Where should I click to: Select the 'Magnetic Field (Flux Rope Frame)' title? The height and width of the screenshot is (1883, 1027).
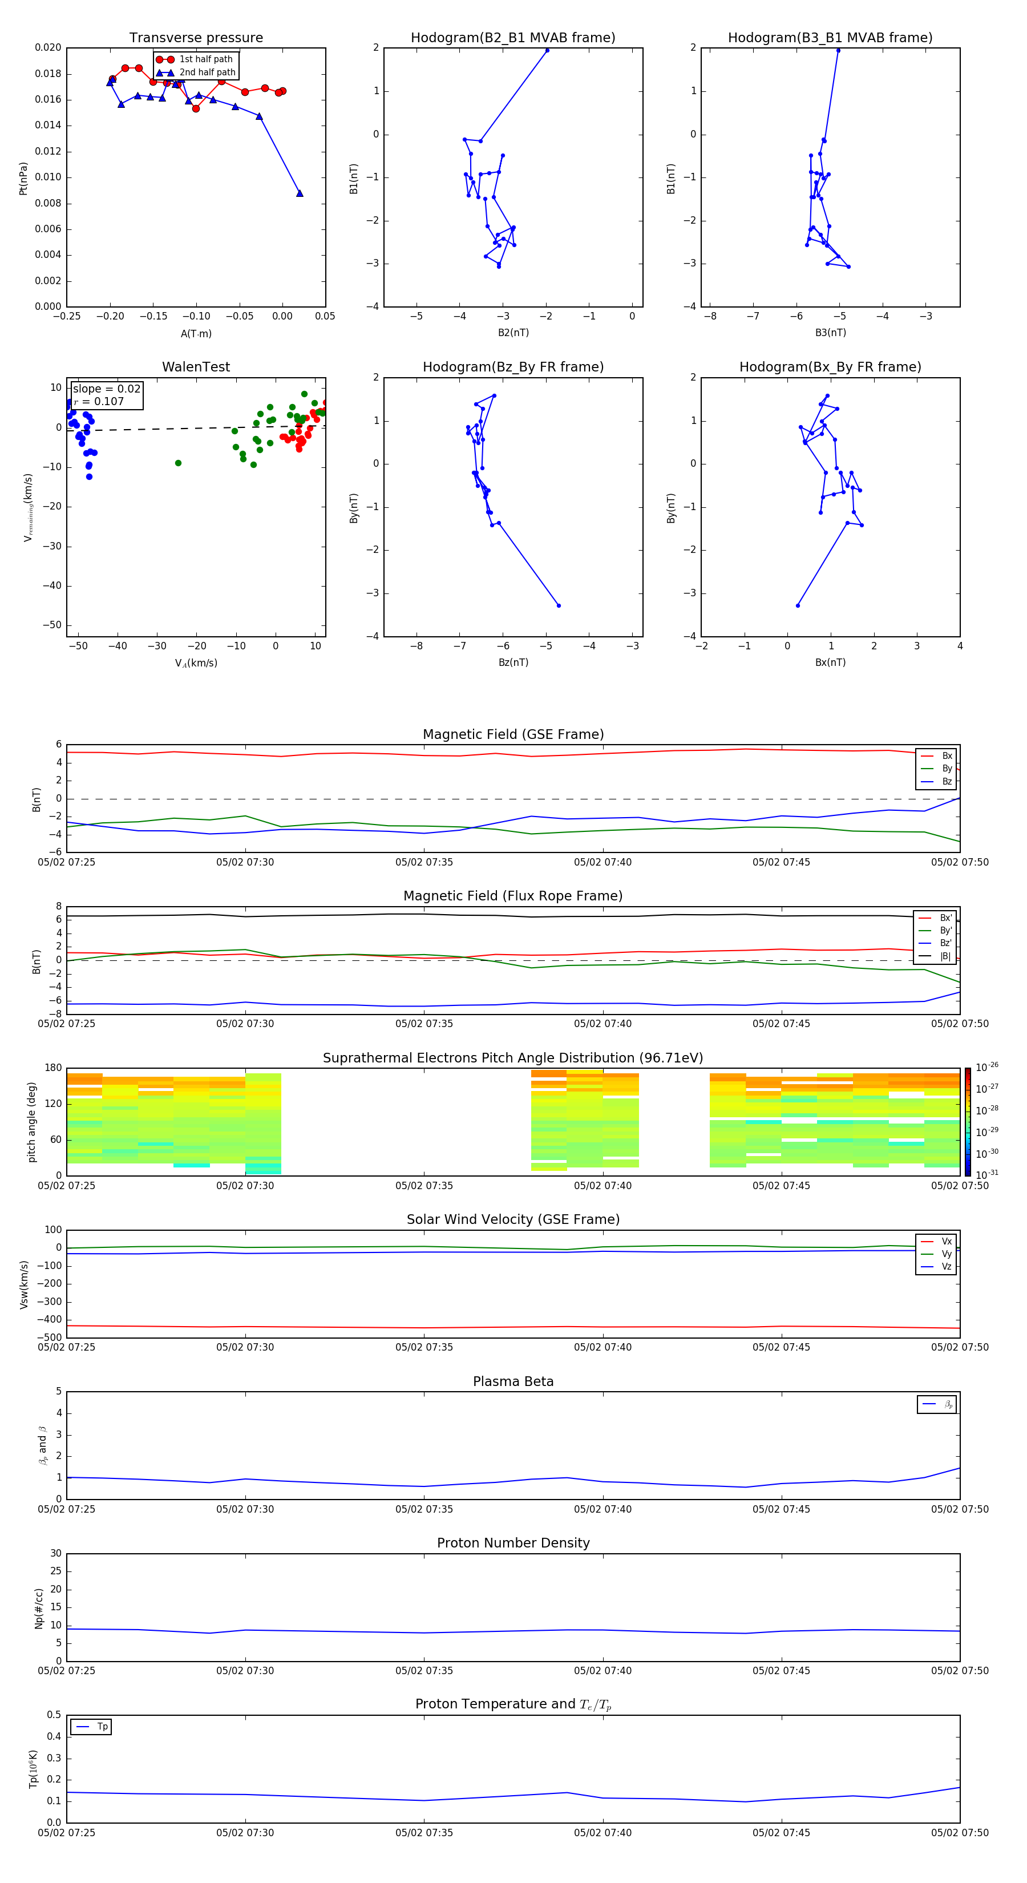pos(513,896)
